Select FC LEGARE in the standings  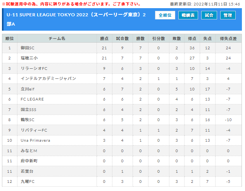click(32, 99)
